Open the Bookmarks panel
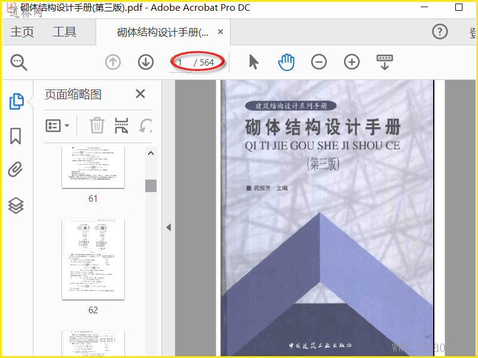 16,136
